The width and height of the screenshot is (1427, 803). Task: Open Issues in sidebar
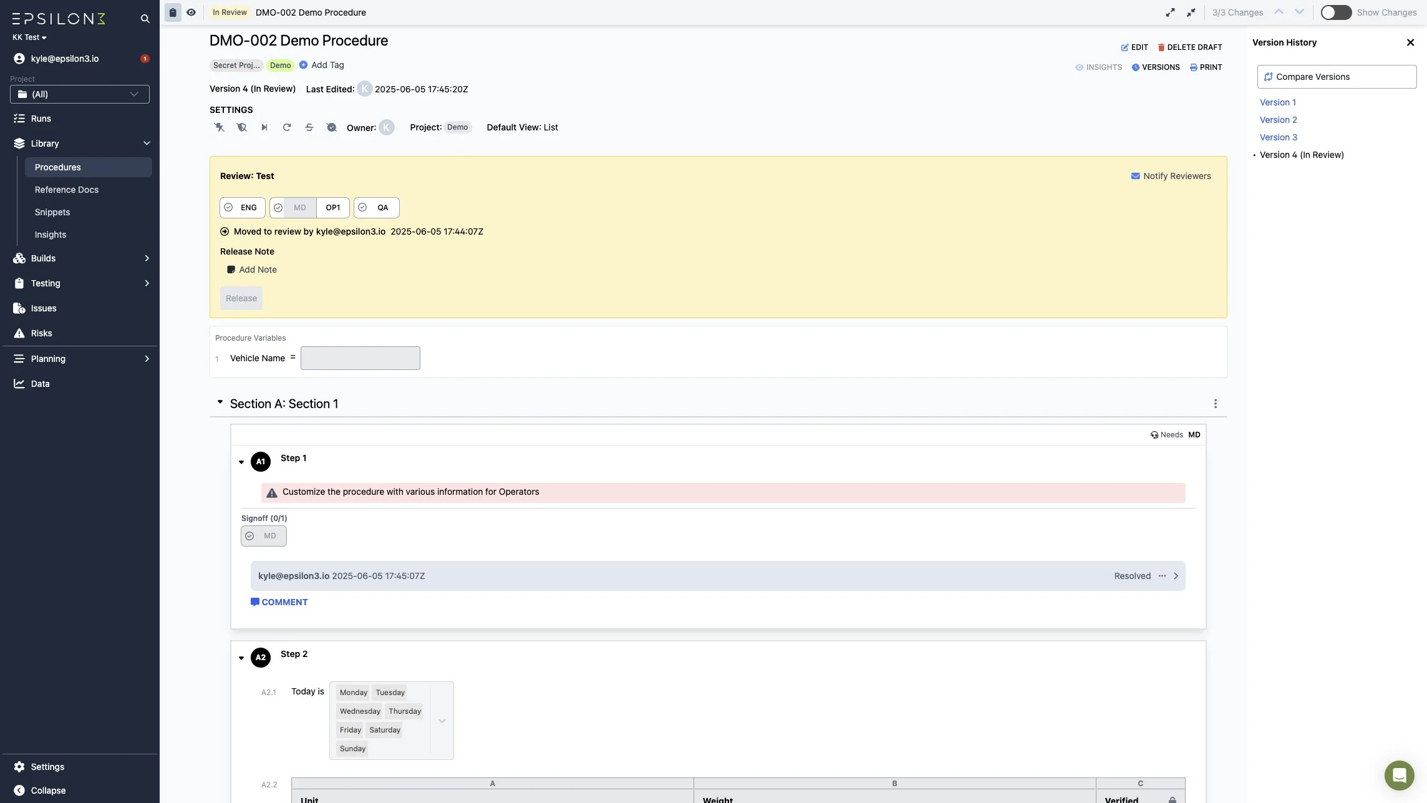point(44,308)
